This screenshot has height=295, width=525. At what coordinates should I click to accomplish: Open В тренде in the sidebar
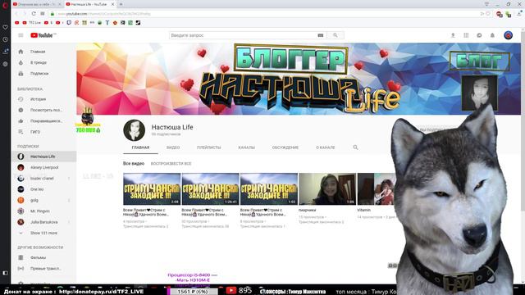click(x=43, y=62)
